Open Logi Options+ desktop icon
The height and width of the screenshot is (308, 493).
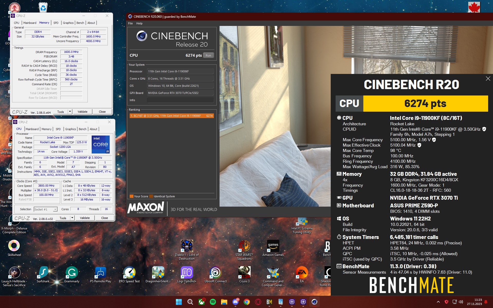(x=187, y=275)
